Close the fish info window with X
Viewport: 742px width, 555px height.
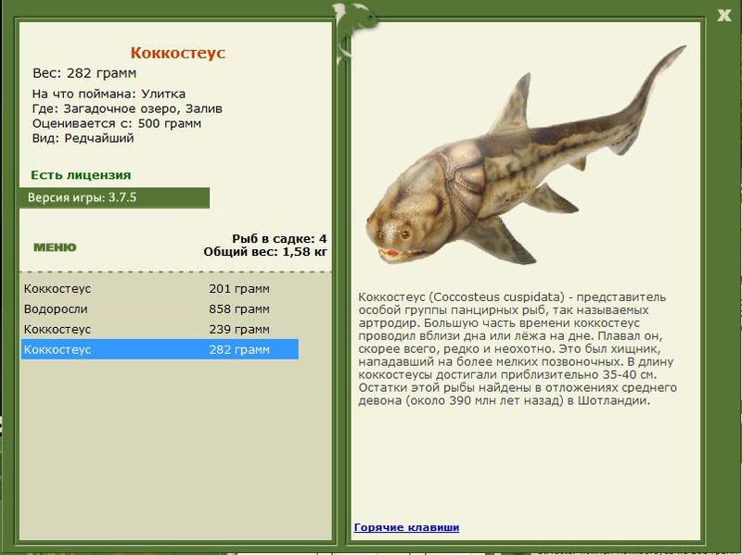(724, 15)
